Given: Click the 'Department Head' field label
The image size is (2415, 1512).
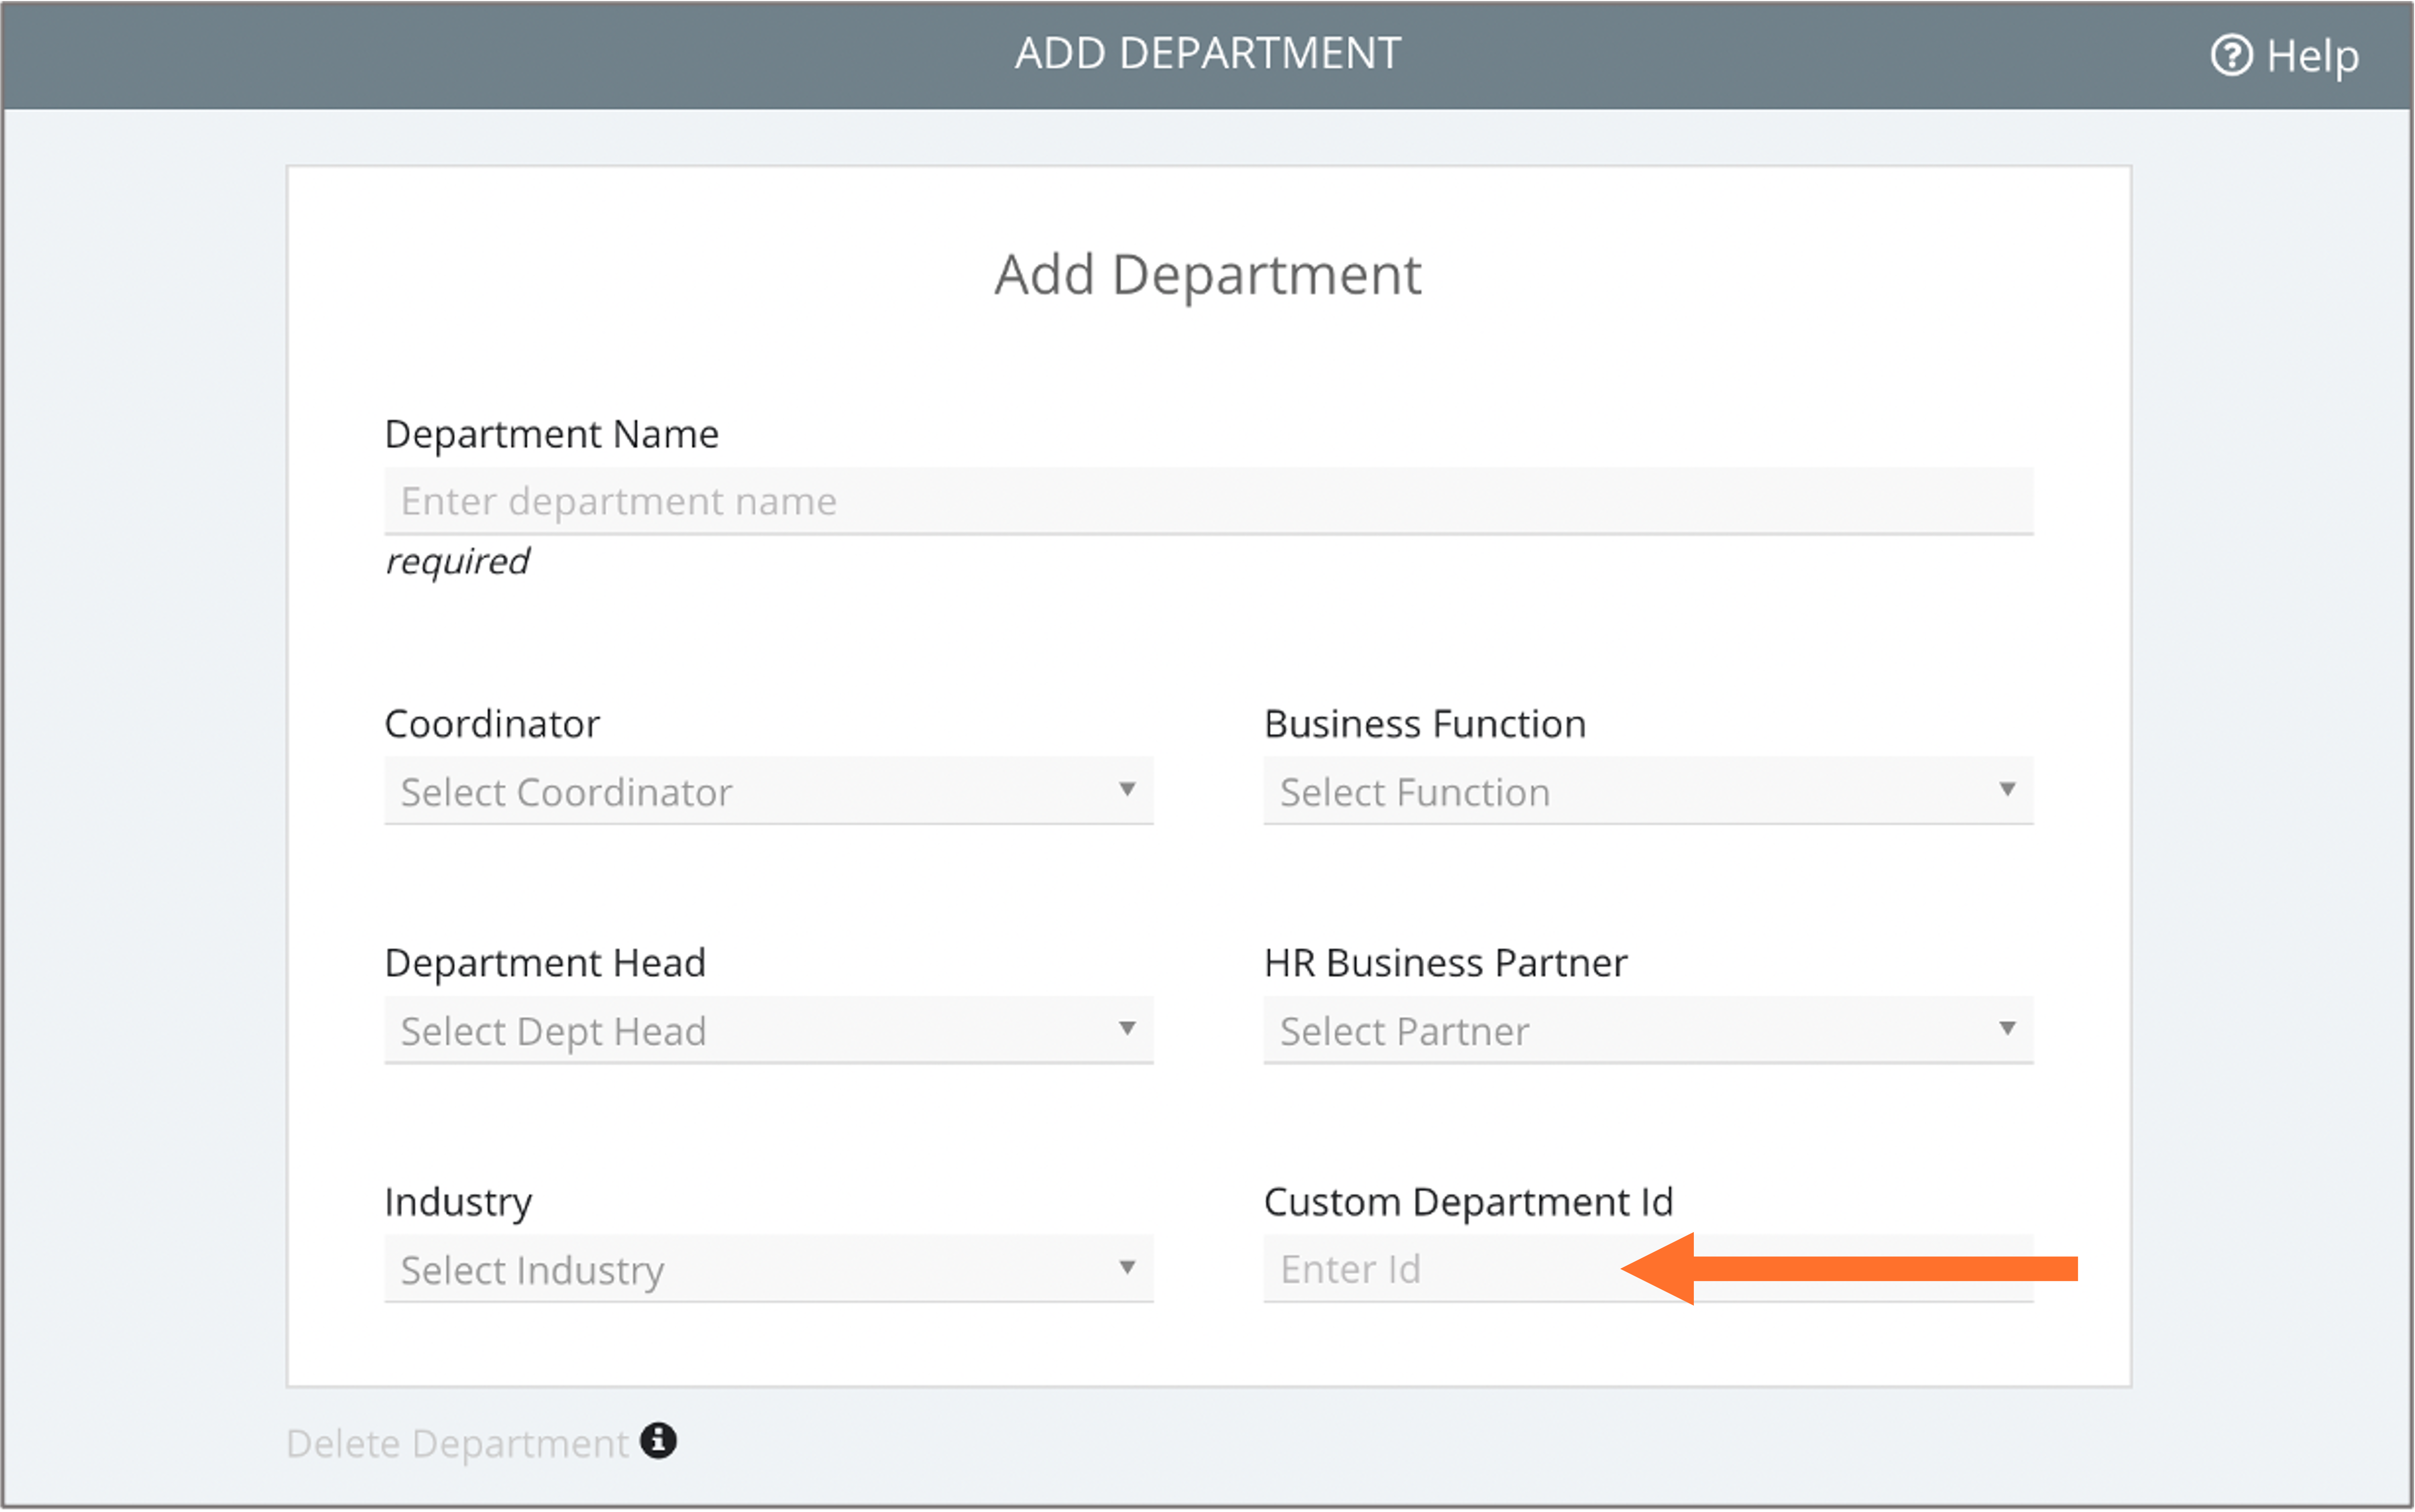Looking at the screenshot, I should pyautogui.click(x=545, y=964).
